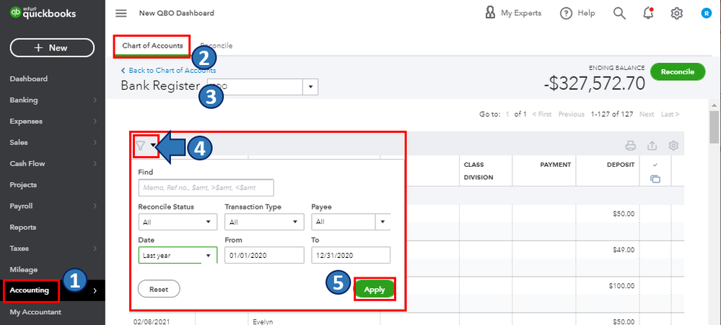The image size is (721, 325).
Task: Click the copy icon in reconcile column
Action: (x=655, y=178)
